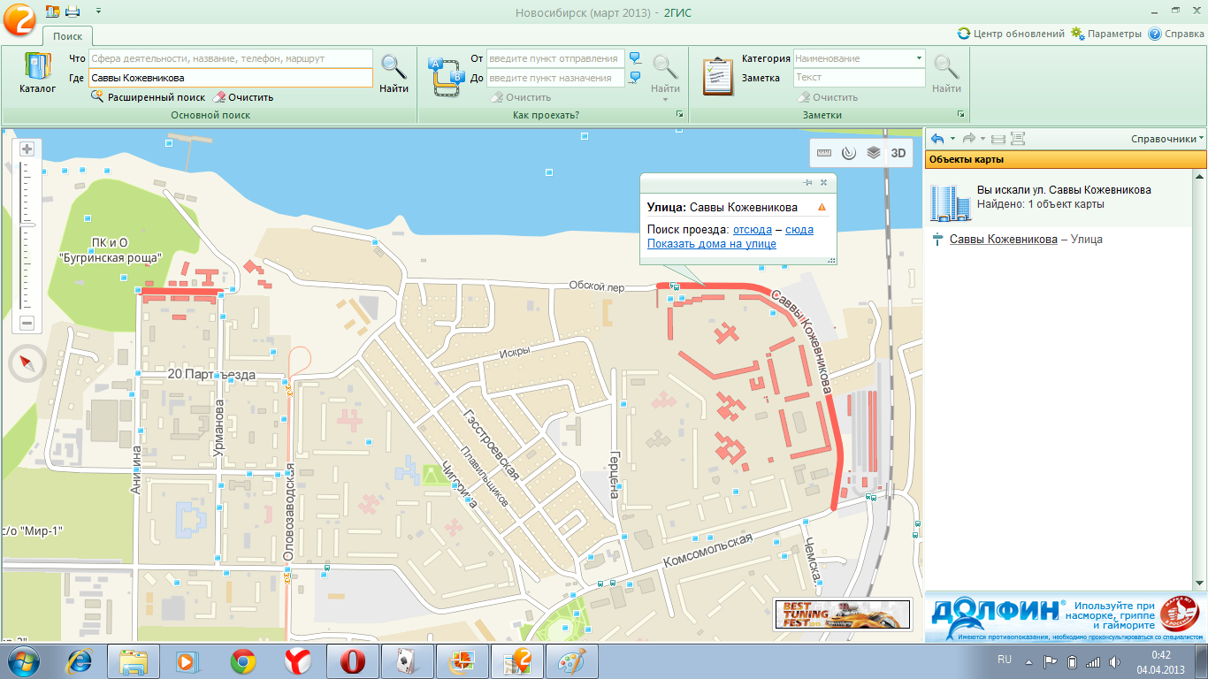
Task: Toggle 3D map view
Action: [x=898, y=153]
